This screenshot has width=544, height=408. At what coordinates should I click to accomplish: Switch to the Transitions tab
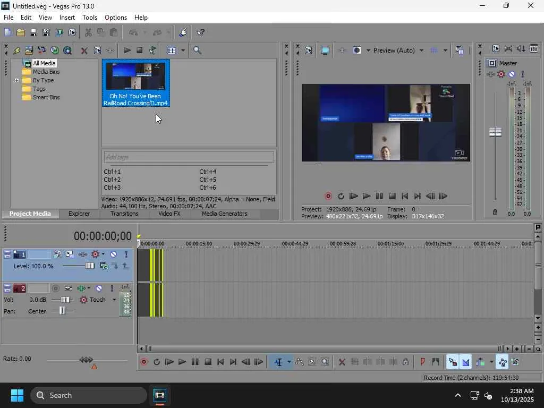(124, 214)
